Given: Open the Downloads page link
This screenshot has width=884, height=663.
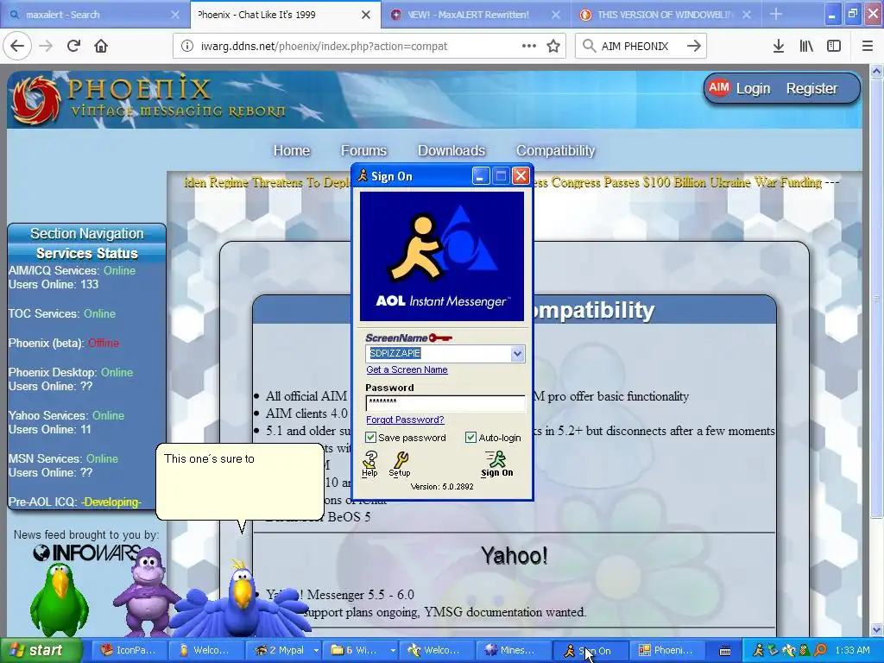Looking at the screenshot, I should [x=451, y=150].
